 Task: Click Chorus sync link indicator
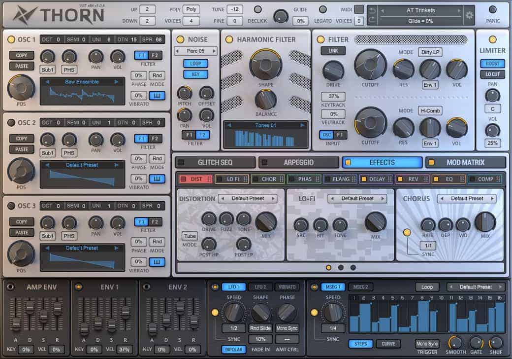tap(407, 232)
